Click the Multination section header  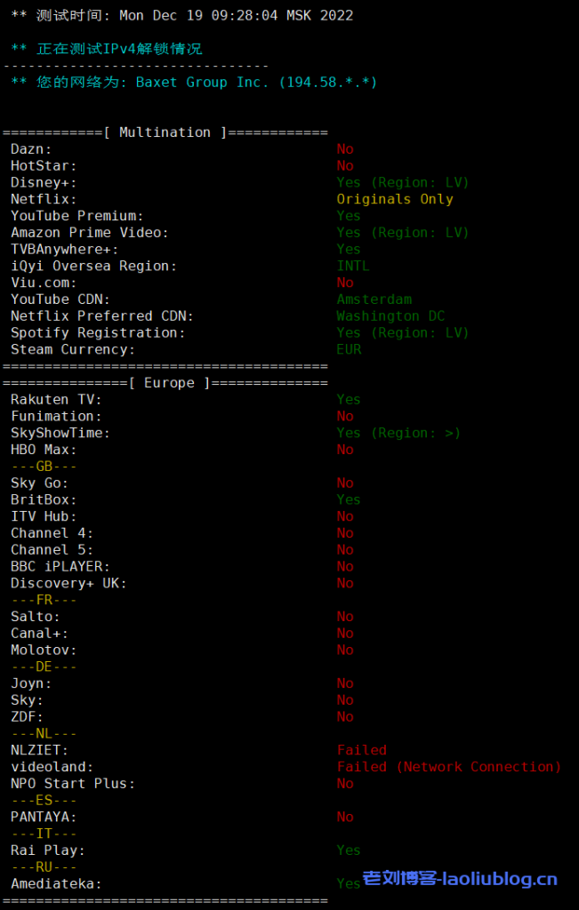click(x=165, y=132)
